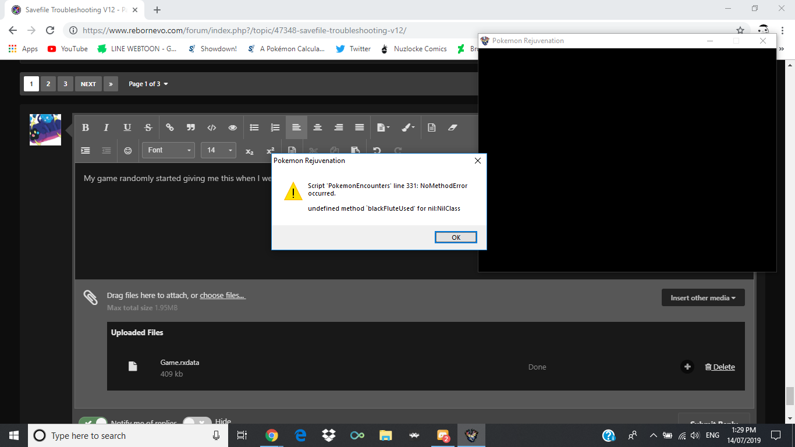795x447 pixels.
Task: Open File Explorer from the taskbar
Action: pyautogui.click(x=385, y=435)
